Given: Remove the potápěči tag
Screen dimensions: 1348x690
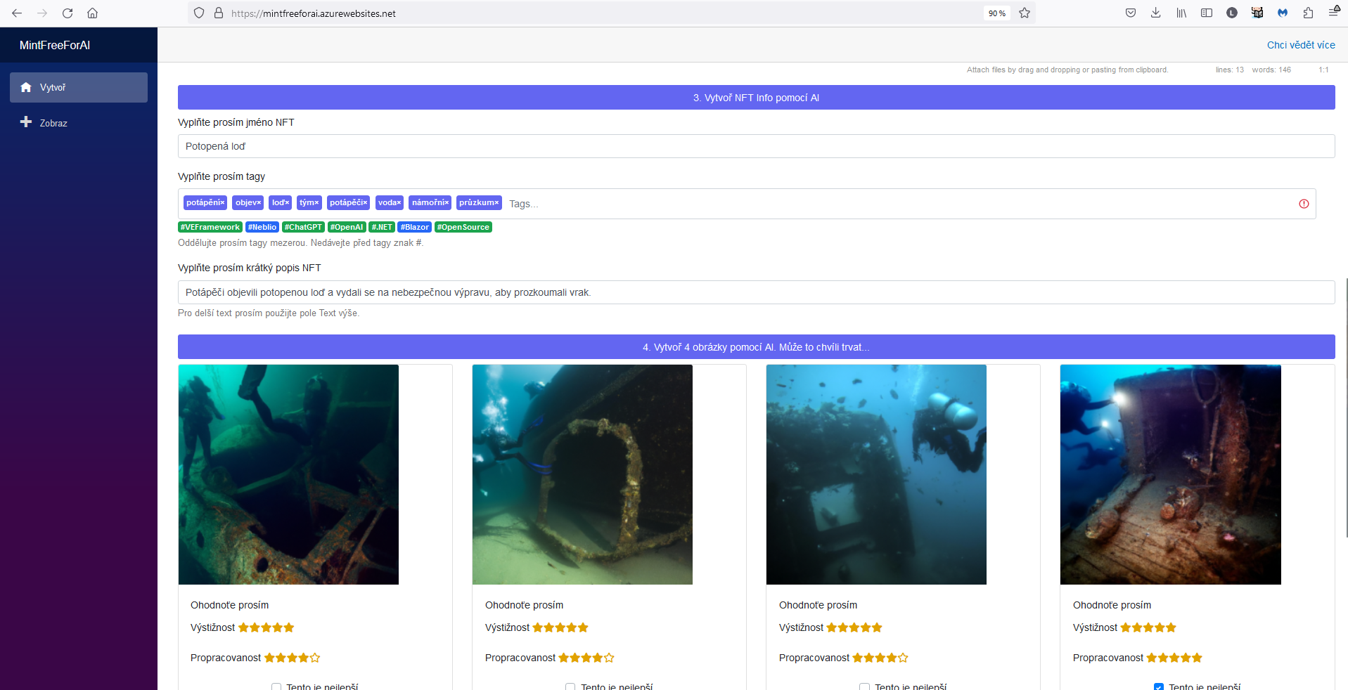Looking at the screenshot, I should coord(366,203).
